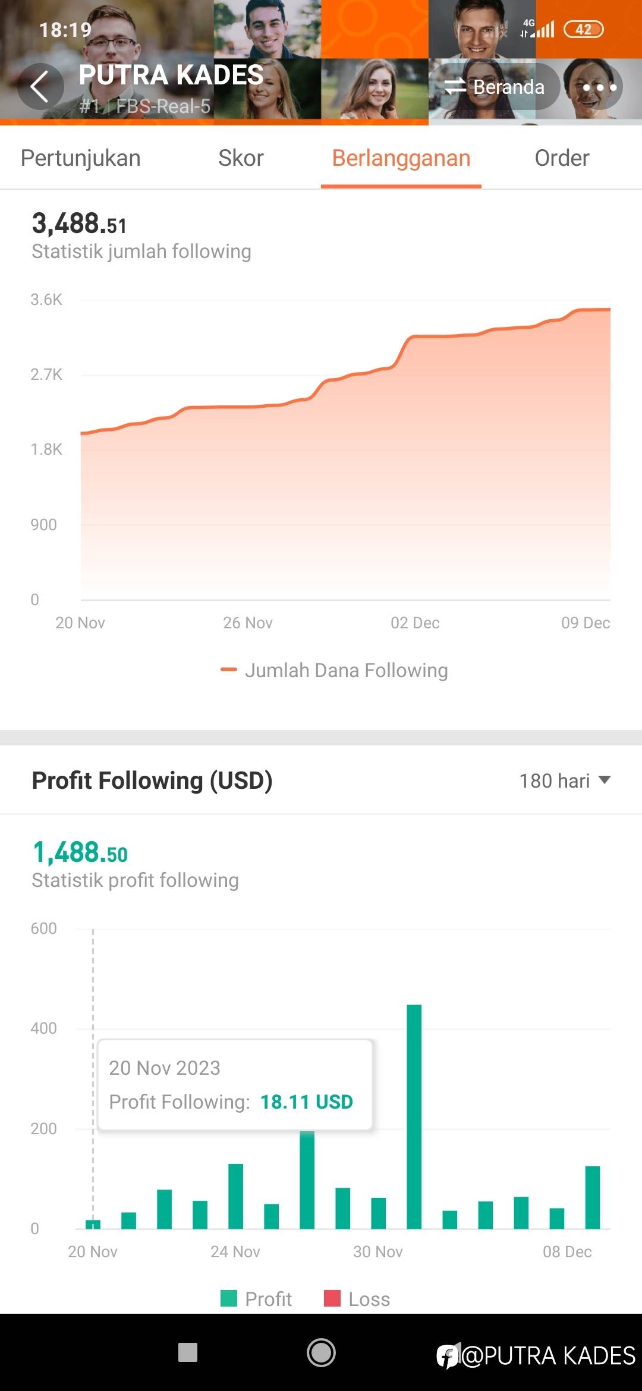Open the Skor tab

pyautogui.click(x=241, y=158)
